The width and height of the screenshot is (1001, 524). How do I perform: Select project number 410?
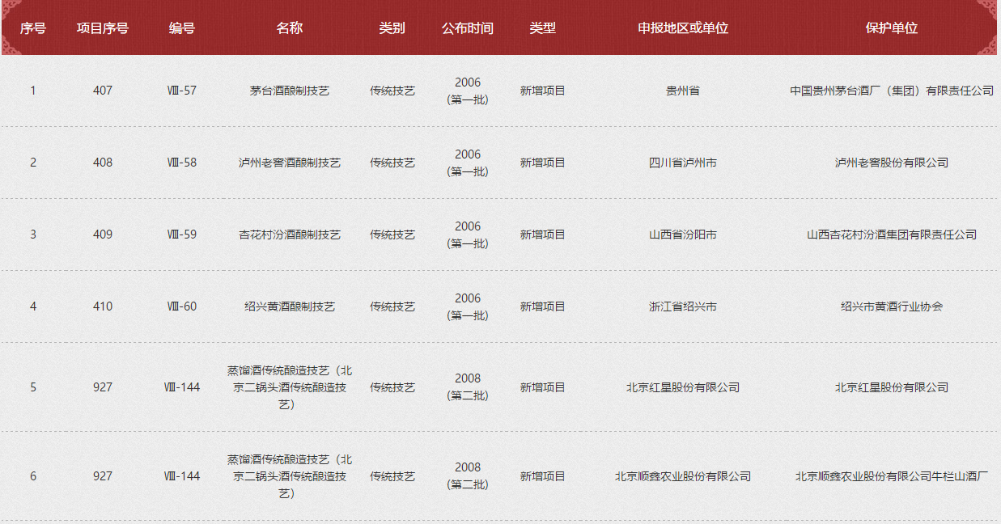[x=103, y=306]
